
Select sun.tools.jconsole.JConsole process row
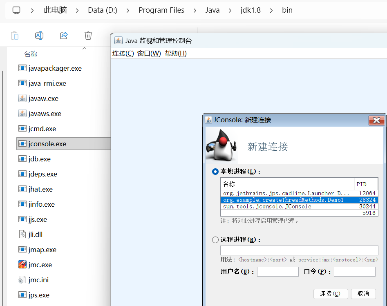click(x=299, y=206)
